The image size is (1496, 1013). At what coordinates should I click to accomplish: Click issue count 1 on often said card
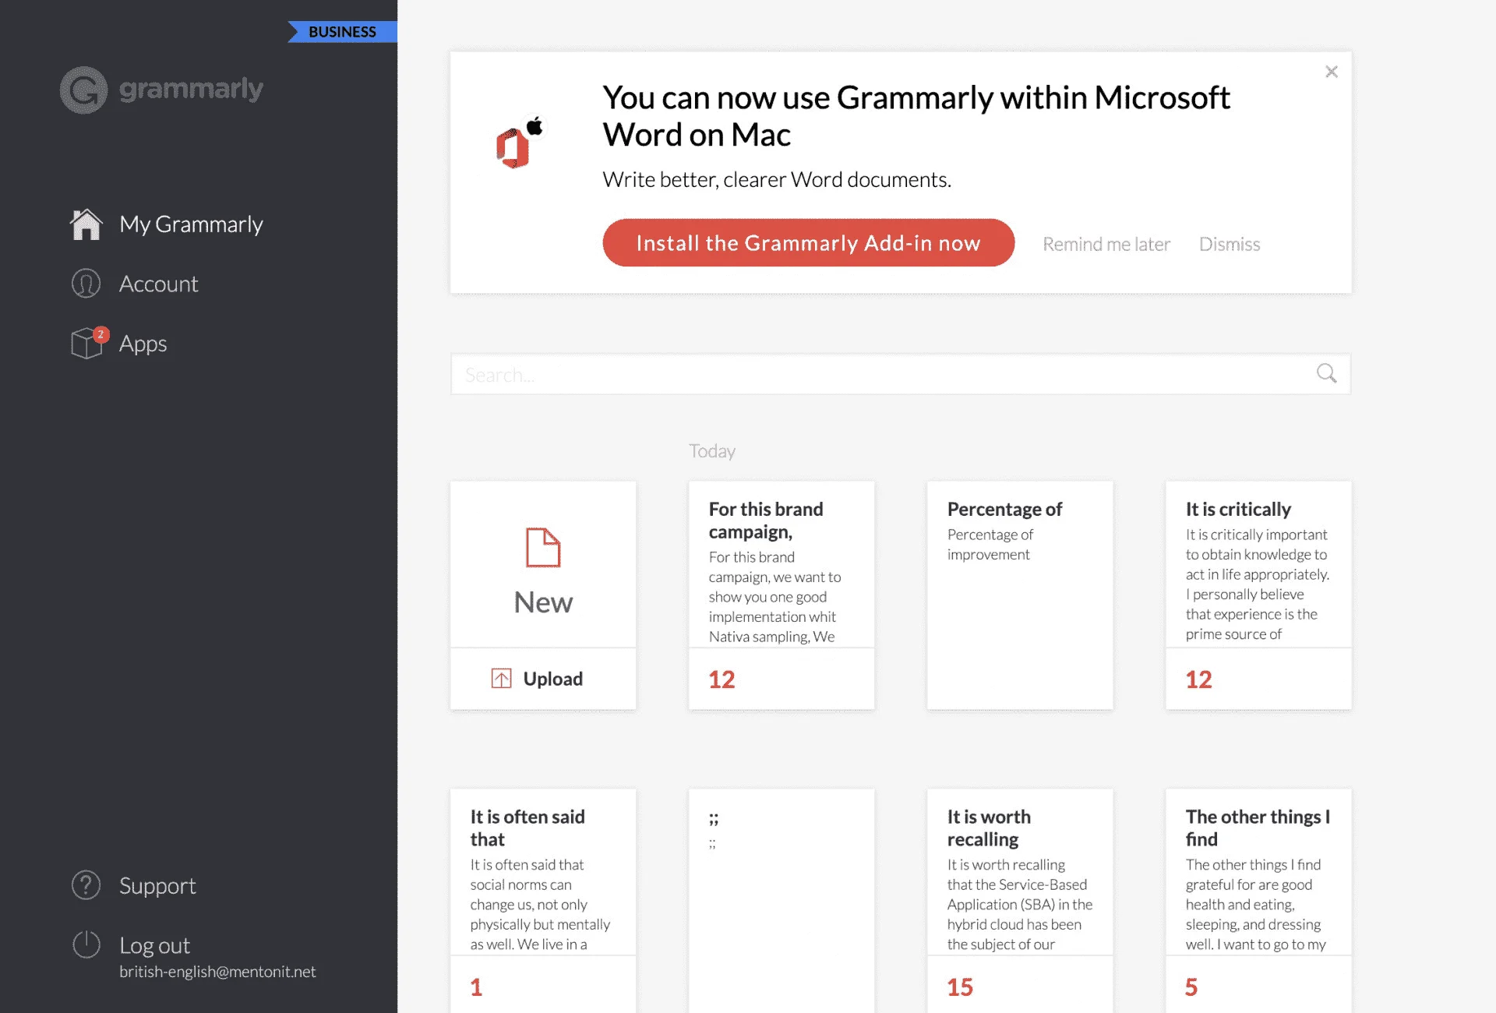point(476,987)
